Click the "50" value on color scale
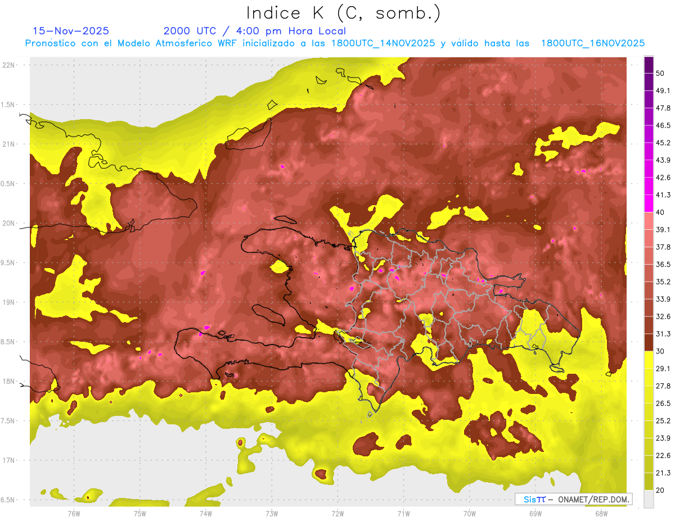 (660, 73)
